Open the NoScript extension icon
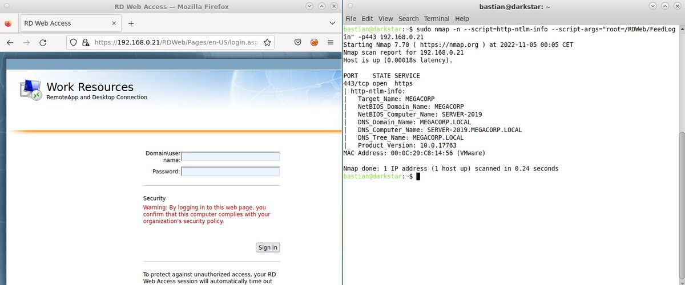Screen dimensions: 685x285 coord(314,43)
